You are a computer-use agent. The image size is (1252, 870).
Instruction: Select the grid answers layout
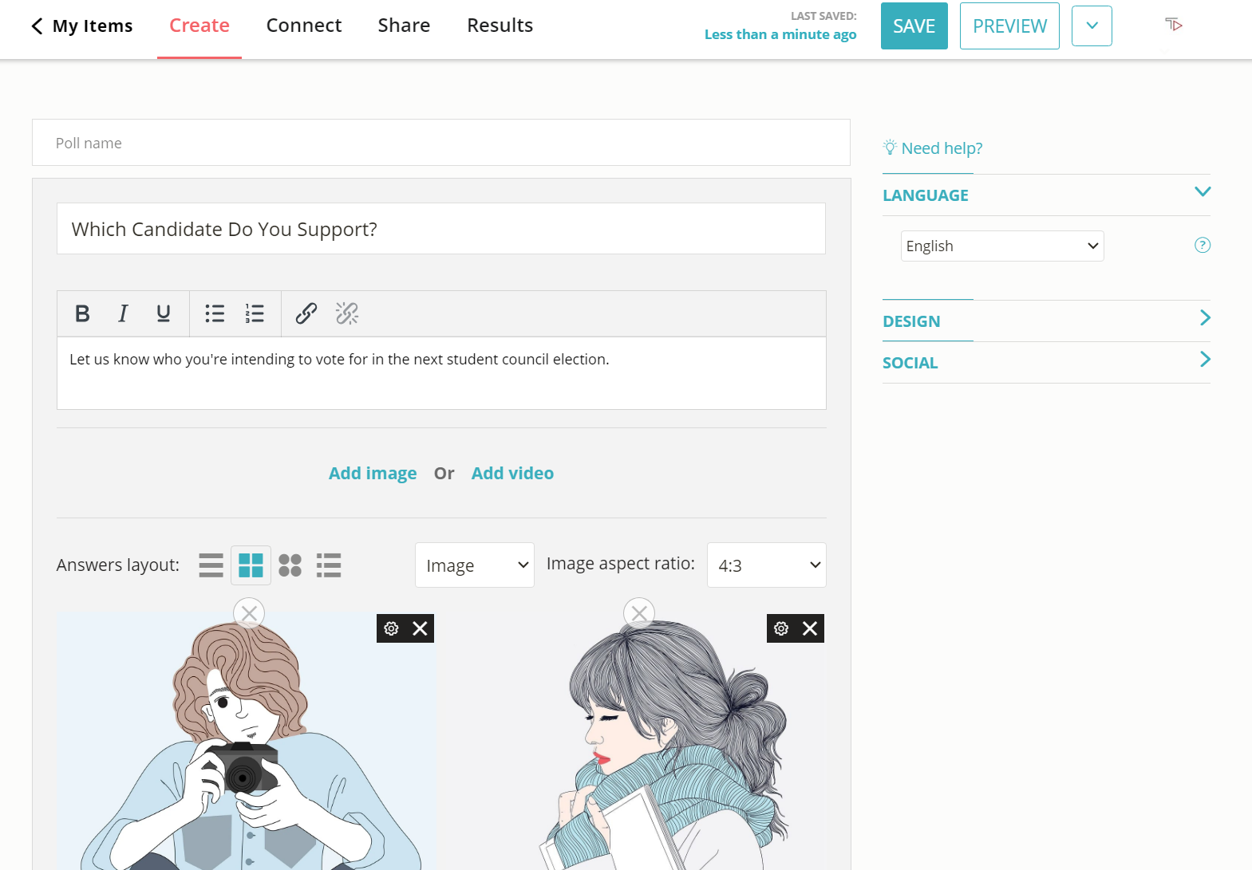point(251,565)
